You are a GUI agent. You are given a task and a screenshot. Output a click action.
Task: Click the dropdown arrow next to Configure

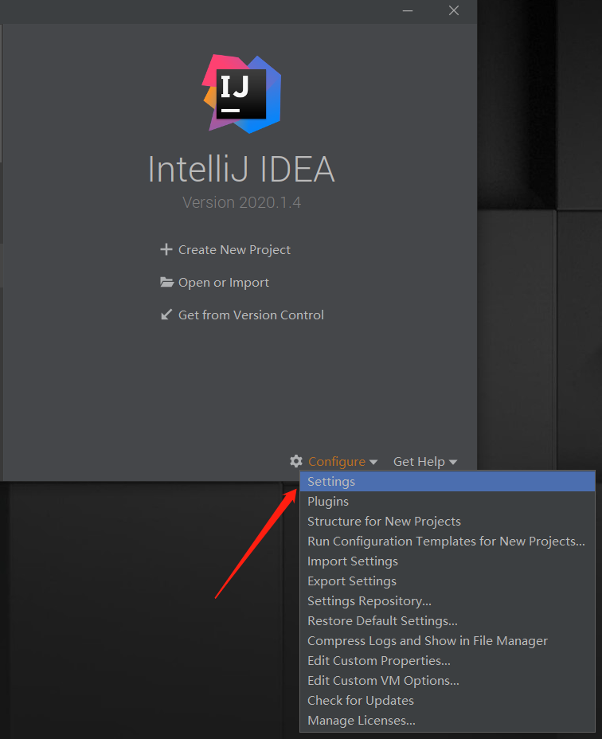(x=373, y=463)
